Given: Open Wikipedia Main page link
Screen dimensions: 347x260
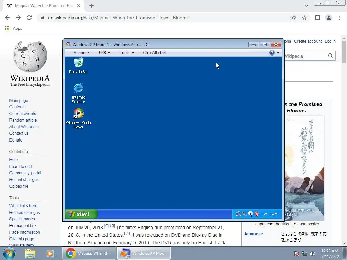Looking at the screenshot, I should point(19,100).
